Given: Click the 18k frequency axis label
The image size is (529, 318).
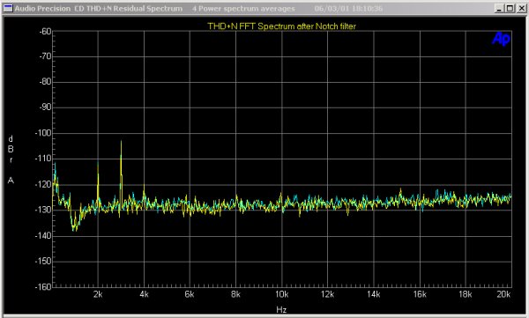Looking at the screenshot, I should click(x=466, y=294).
